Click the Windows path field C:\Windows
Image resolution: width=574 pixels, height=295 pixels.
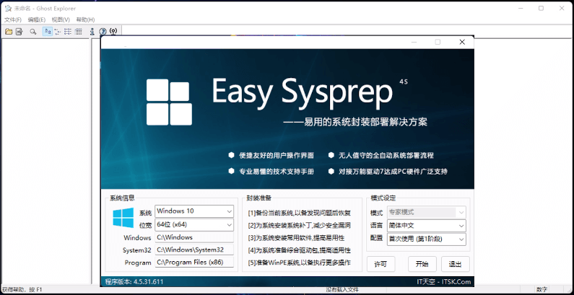[194, 237]
